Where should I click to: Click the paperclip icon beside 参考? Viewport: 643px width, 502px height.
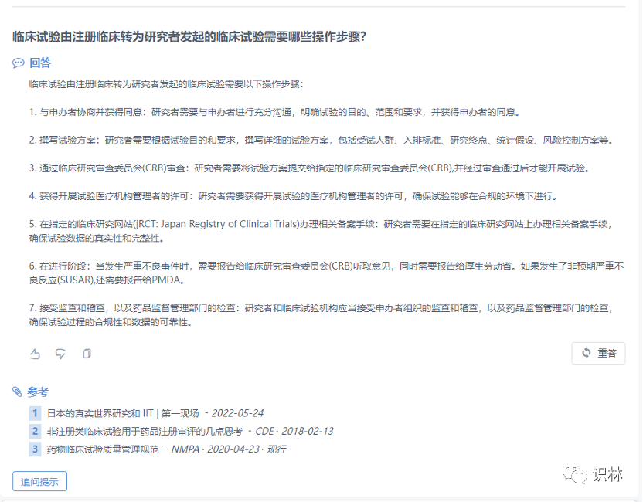pos(17,392)
